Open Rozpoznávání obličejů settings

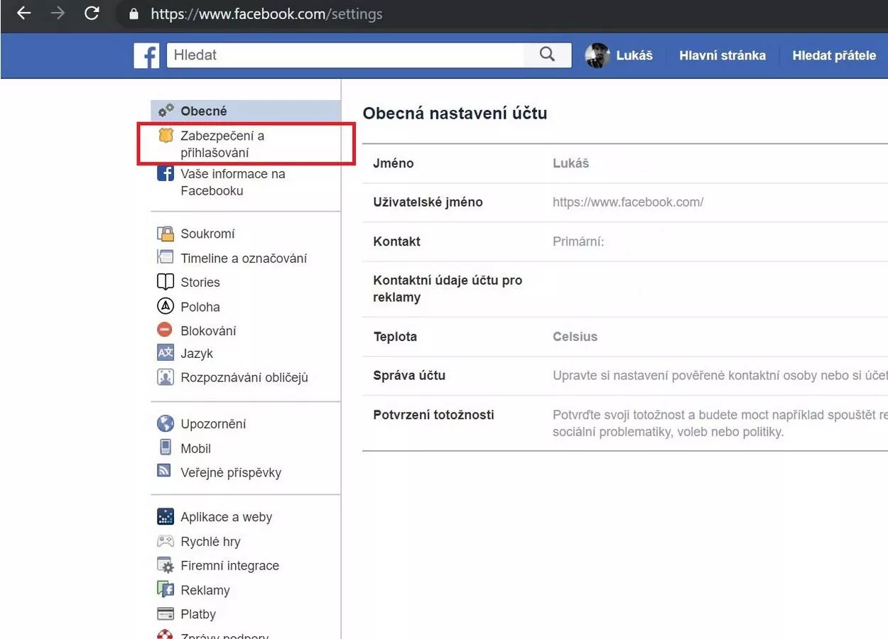click(246, 378)
